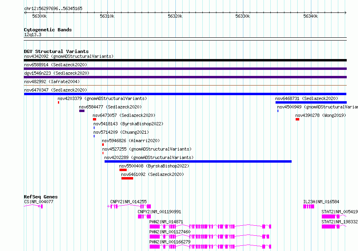Image resolution: width=358 pixels, height=251 pixels.
Task: Click the nsv4500949 blue variant marker
Action: (278, 111)
